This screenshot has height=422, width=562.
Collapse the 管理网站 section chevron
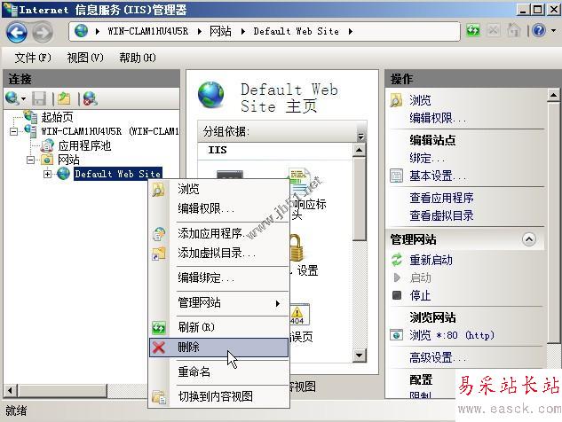click(529, 239)
